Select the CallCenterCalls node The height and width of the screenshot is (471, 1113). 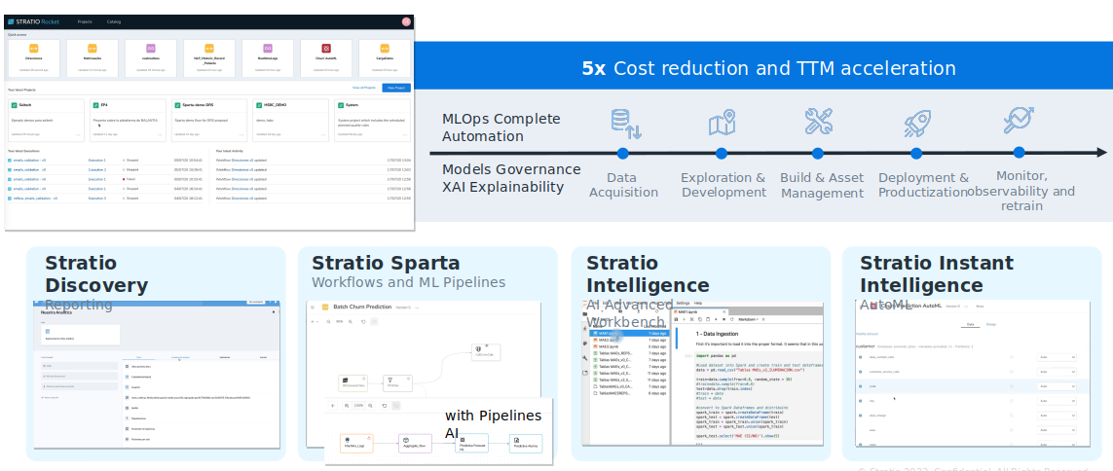tap(486, 352)
